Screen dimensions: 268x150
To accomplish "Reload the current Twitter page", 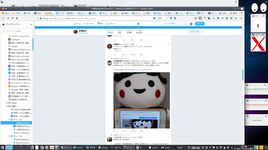I will coord(12,18).
